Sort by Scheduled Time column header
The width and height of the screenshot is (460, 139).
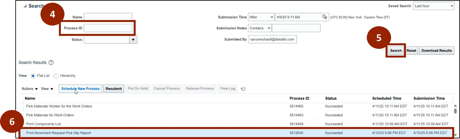click(x=387, y=98)
